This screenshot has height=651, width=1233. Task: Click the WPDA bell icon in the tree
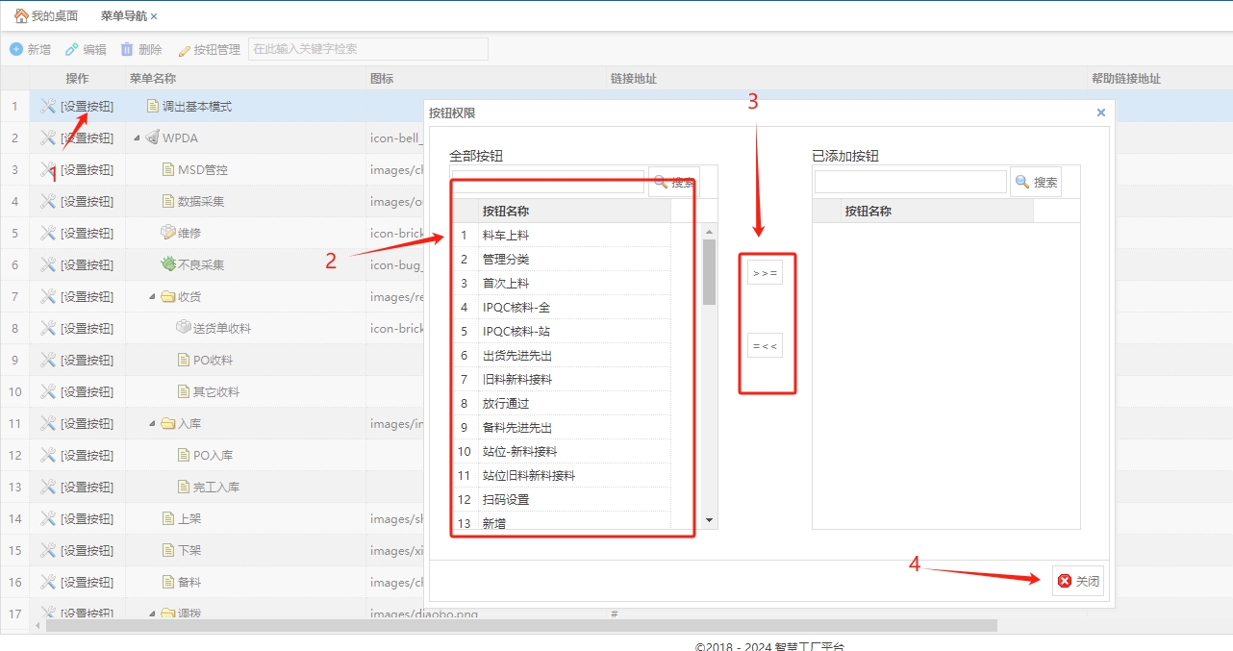tap(152, 138)
